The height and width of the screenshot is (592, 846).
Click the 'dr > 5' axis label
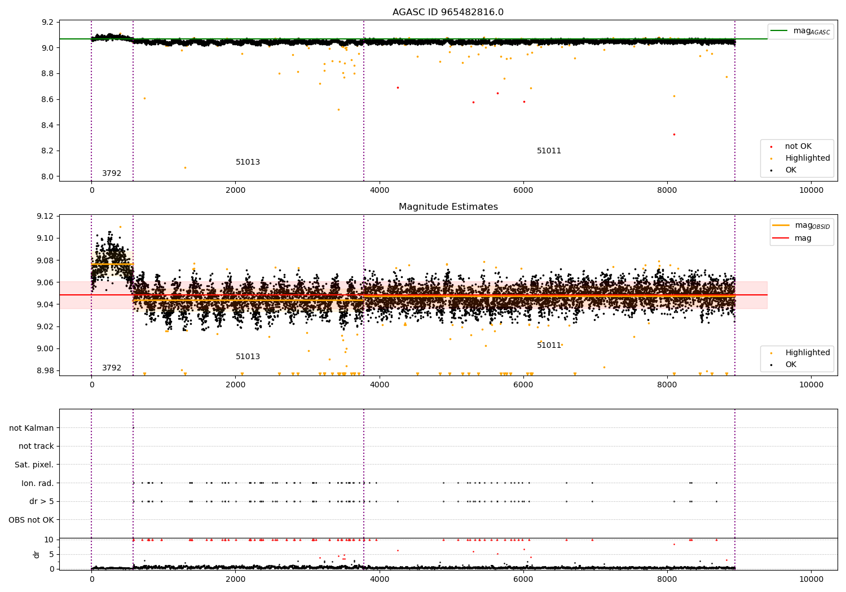point(42,501)
